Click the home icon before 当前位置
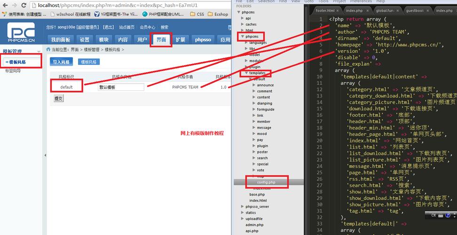The height and width of the screenshot is (235, 457). [48, 49]
